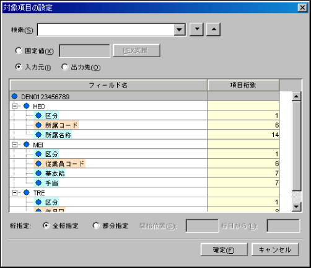The height and width of the screenshot is (268, 311).
Task: Click the blue dot icon beside 手当
Action: tap(38, 183)
